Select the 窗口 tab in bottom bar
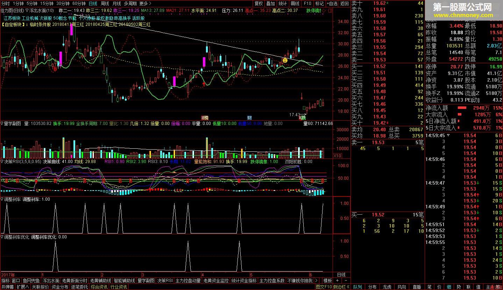Viewport: 503px width, 290px height. (x=16, y=281)
